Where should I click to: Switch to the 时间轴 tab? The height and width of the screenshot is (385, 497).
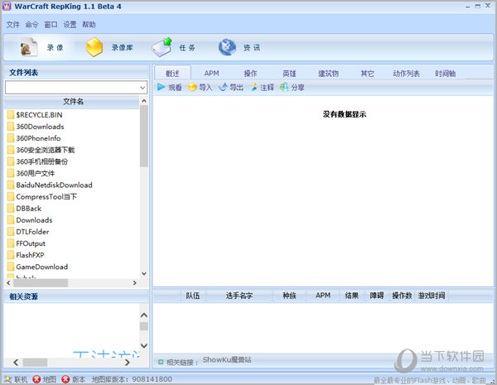coord(446,74)
